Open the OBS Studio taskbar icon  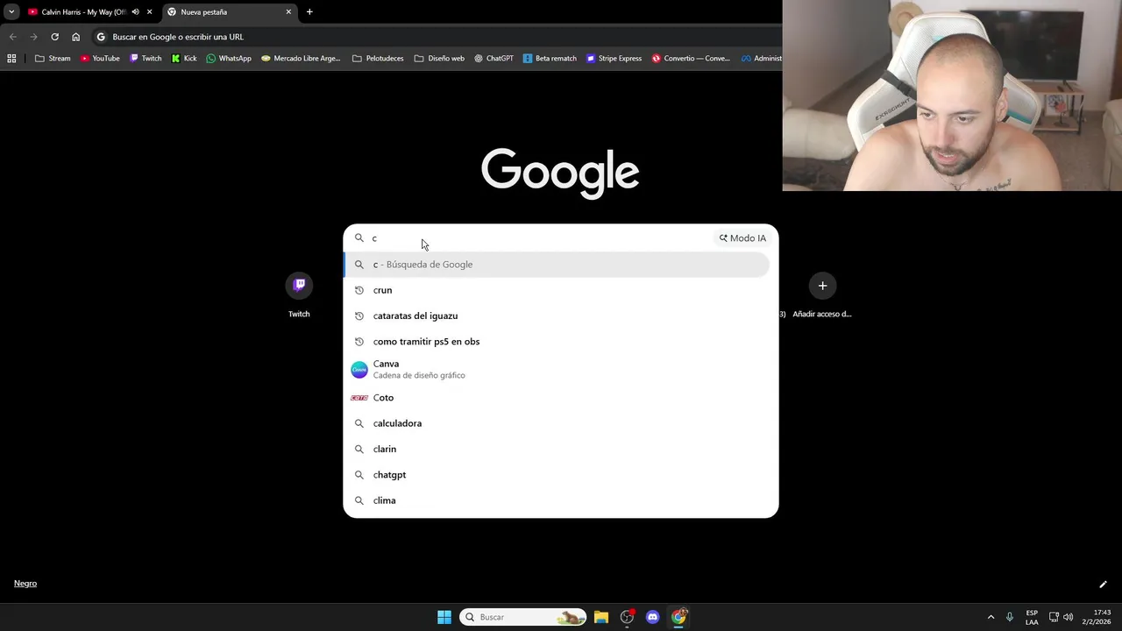627,617
